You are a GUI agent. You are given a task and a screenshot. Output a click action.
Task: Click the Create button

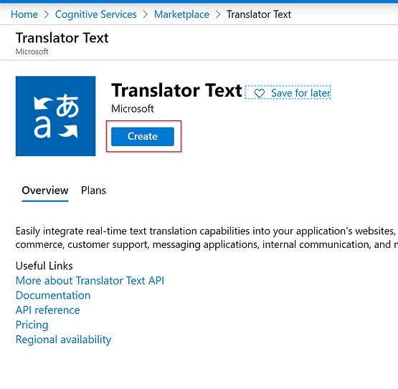[x=143, y=136]
